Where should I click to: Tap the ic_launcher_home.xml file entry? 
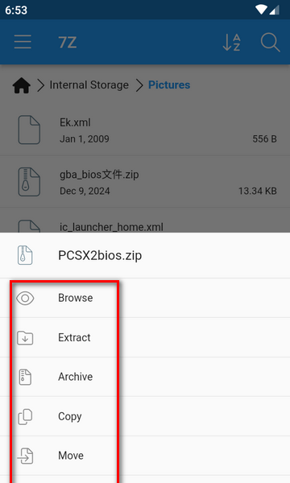[x=145, y=221]
